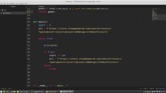Open the View menu

[8, 4]
